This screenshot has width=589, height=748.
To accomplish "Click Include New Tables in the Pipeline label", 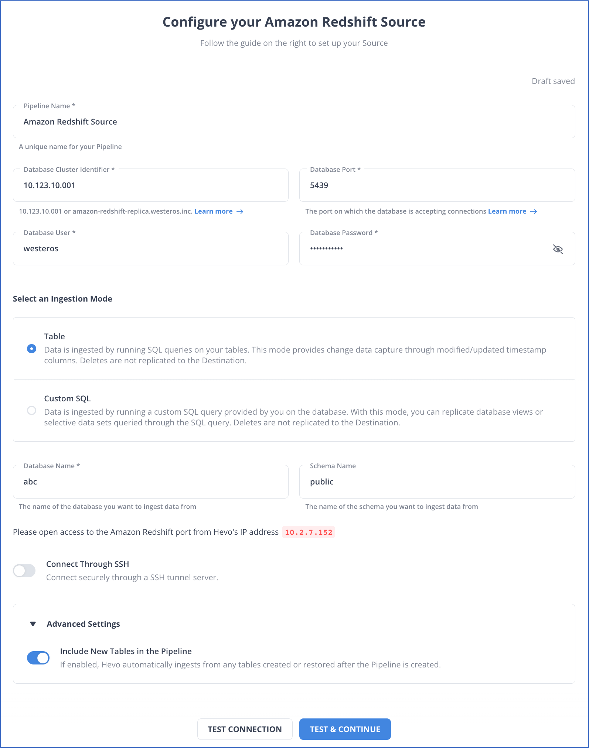I will [126, 651].
